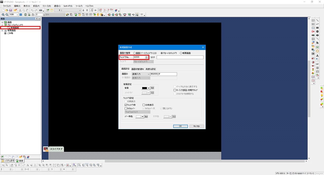Click the Zoom in magnifier icon
This screenshot has height=175, width=324.
(3, 15)
